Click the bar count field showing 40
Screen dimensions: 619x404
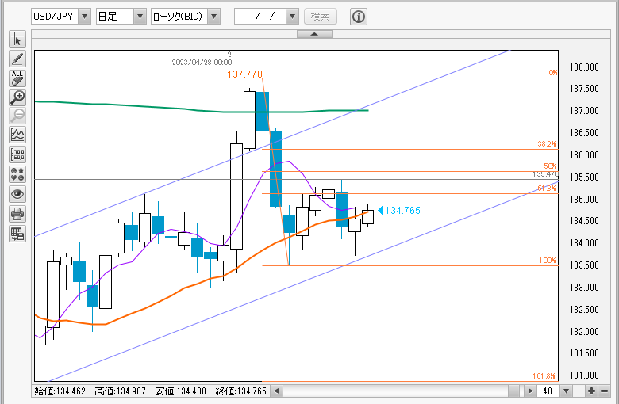point(548,391)
